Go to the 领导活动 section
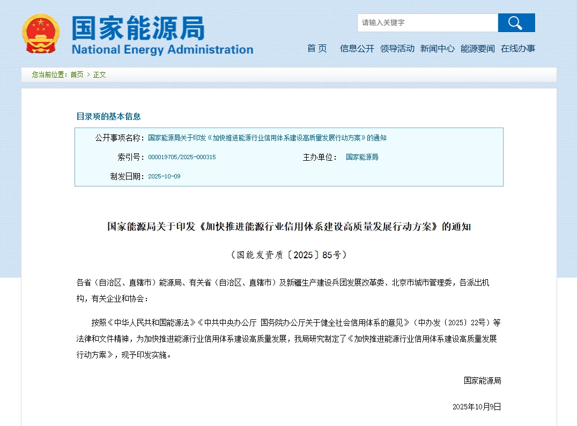 pyautogui.click(x=397, y=48)
